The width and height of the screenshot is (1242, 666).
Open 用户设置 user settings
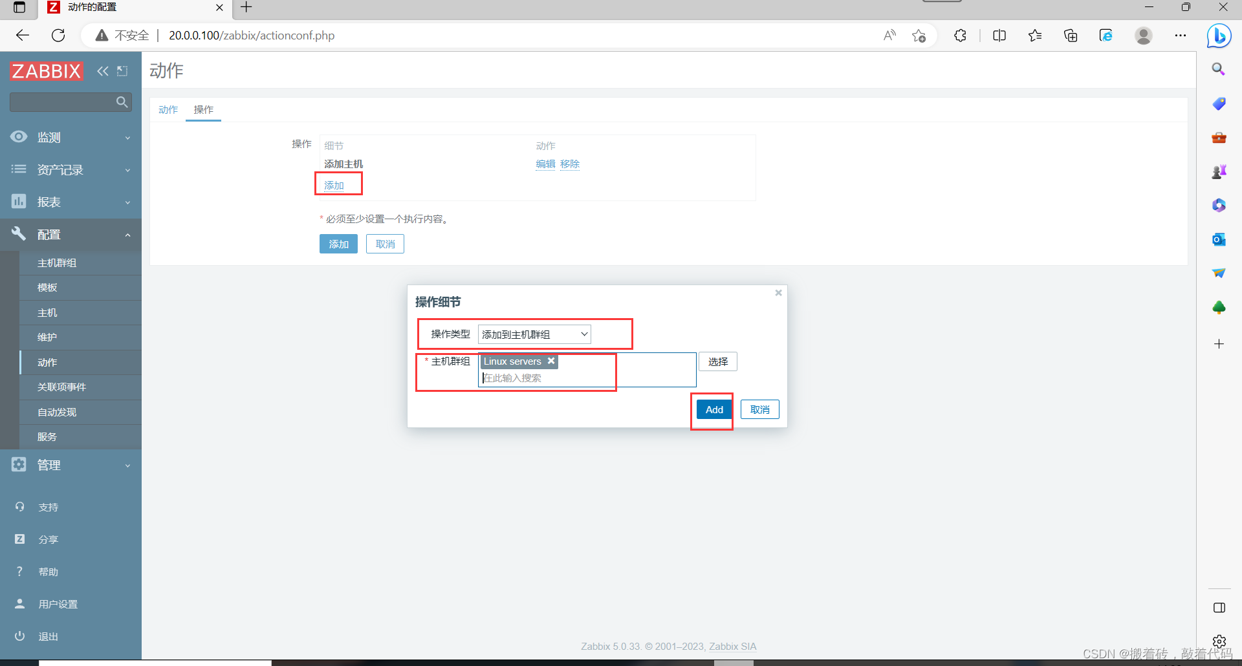click(x=58, y=604)
